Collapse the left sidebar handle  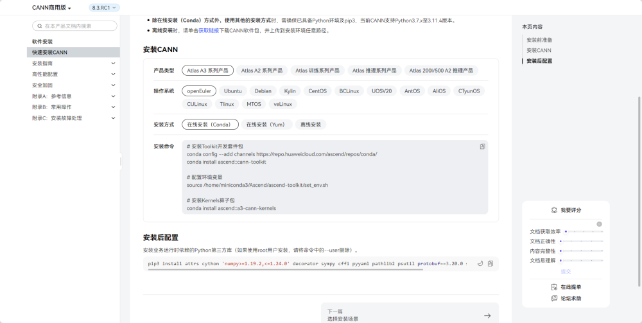[121, 162]
